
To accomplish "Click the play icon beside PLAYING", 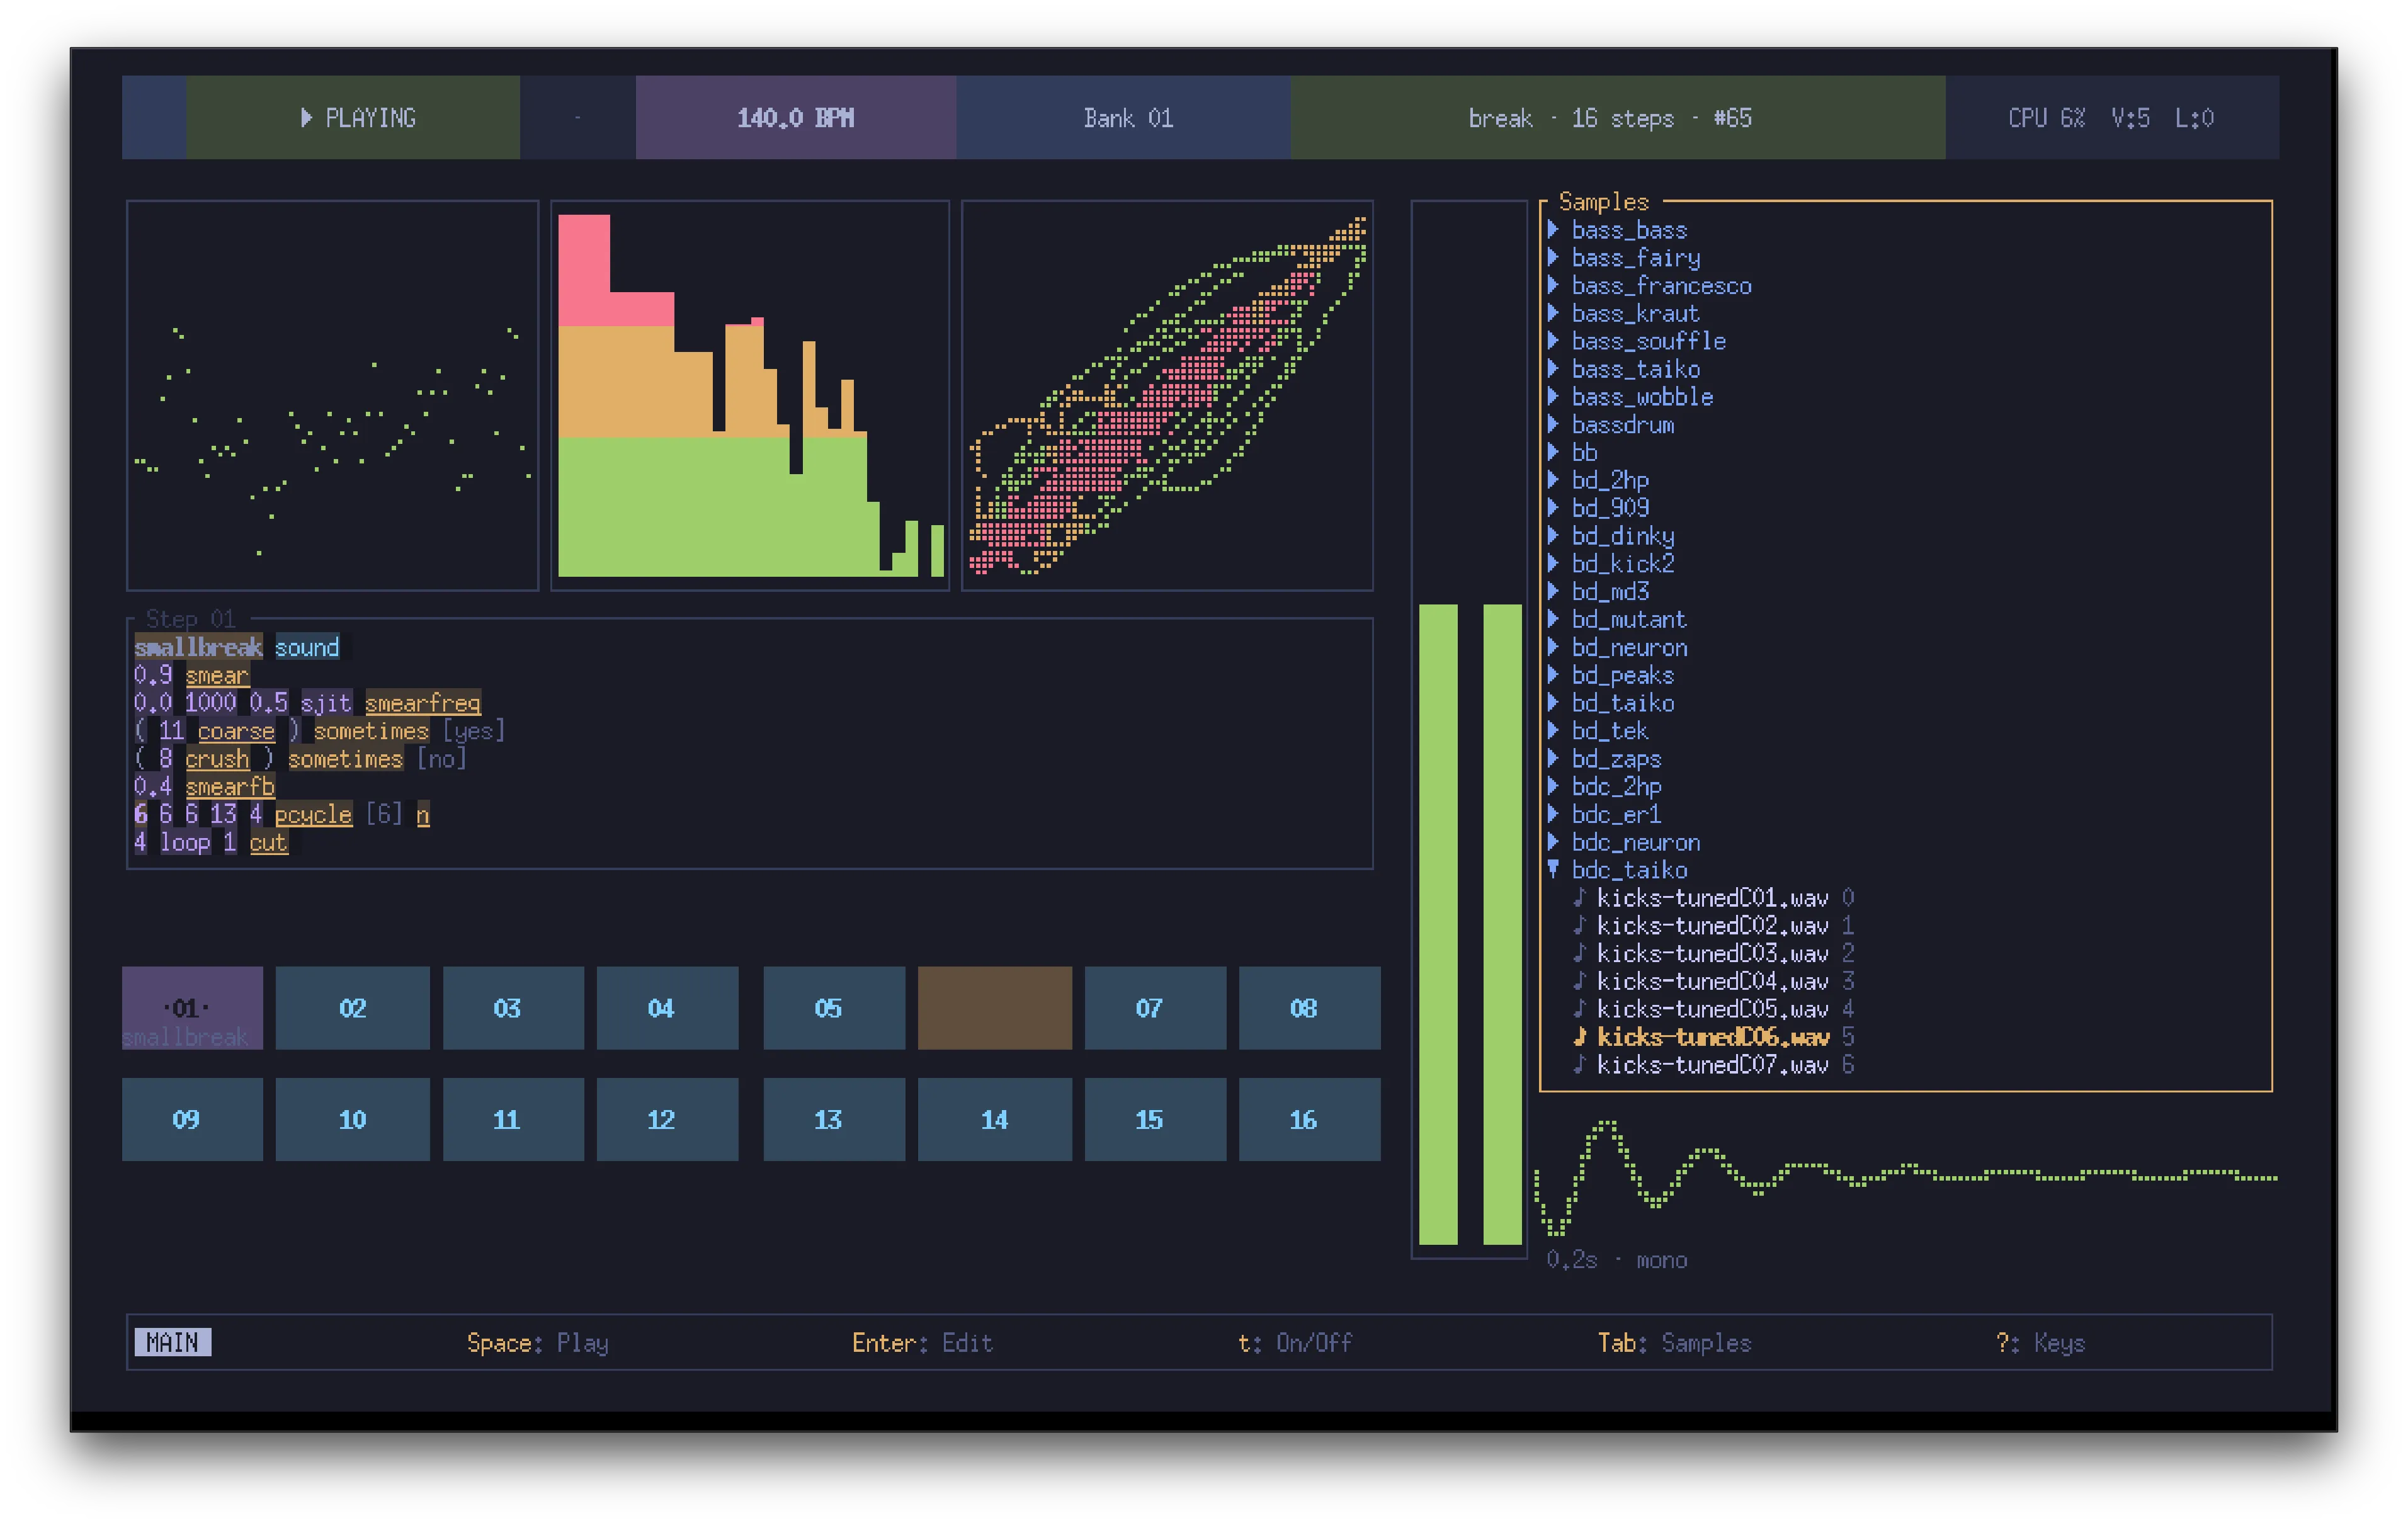I will tap(306, 118).
